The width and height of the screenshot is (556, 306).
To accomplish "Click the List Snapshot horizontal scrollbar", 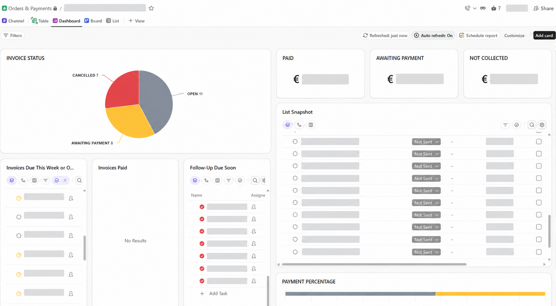I will click(x=374, y=264).
